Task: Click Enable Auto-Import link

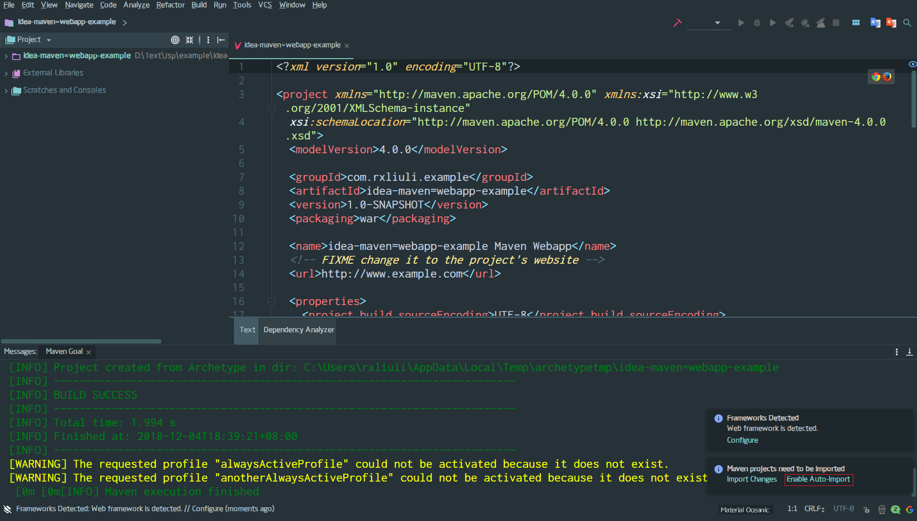Action: [818, 479]
